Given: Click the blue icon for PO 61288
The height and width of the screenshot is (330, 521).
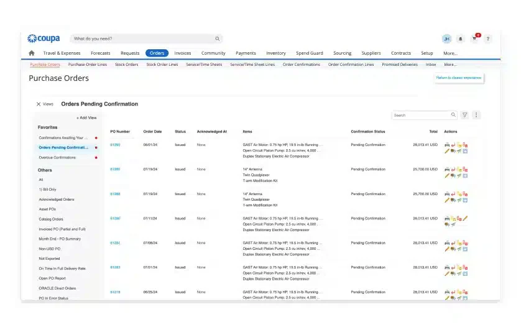Looking at the screenshot, I should point(465,200).
